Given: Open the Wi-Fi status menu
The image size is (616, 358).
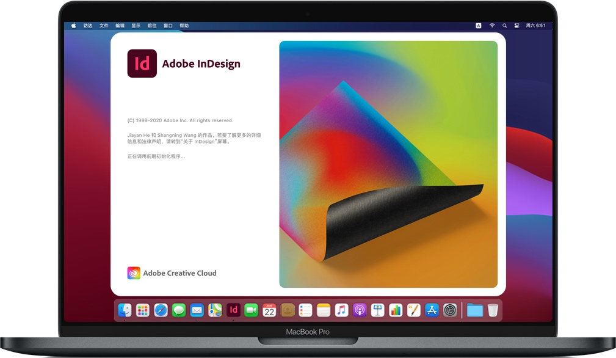Looking at the screenshot, I should (492, 26).
